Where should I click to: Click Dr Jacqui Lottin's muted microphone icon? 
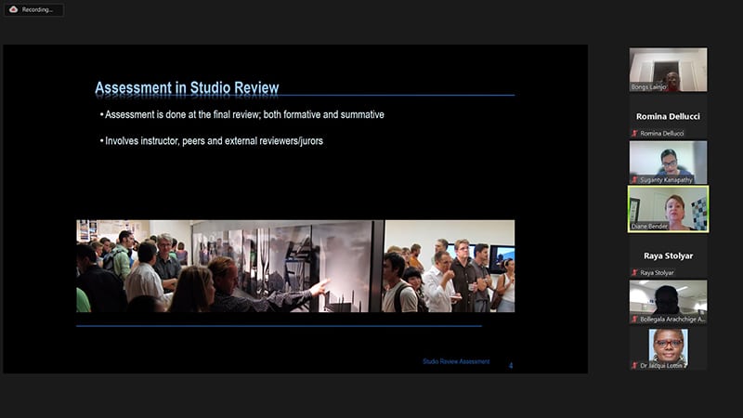coord(634,365)
